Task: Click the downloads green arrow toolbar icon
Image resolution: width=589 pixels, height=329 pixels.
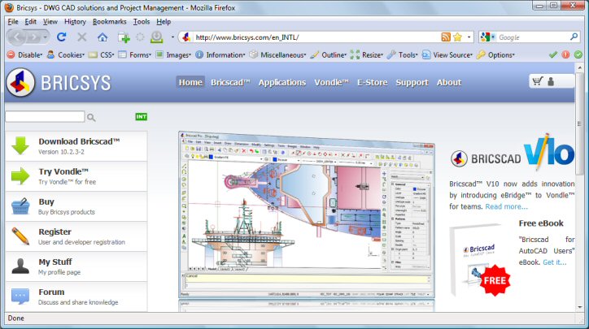Action: [x=157, y=37]
